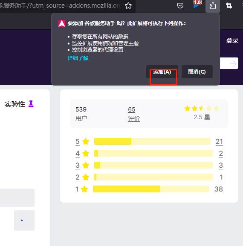Screen dimensions: 243x246
Task: Click the 控制浏览器的代理设置 permission line
Action: click(x=98, y=50)
